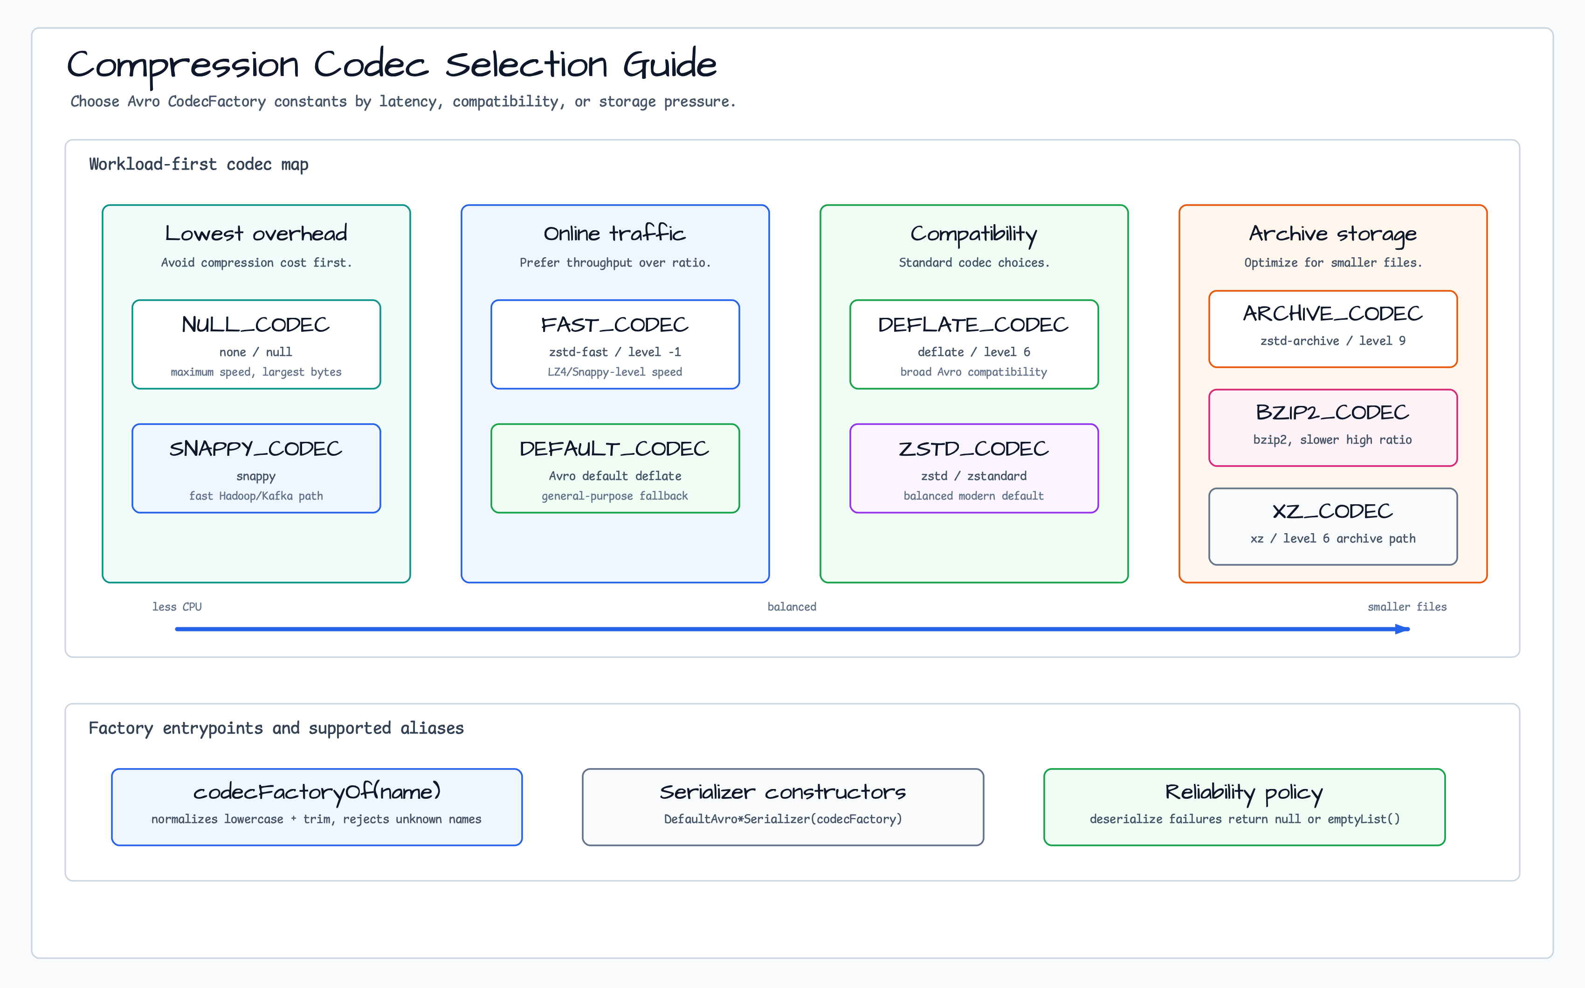
Task: Click the Reliability policy box
Action: point(1245,807)
